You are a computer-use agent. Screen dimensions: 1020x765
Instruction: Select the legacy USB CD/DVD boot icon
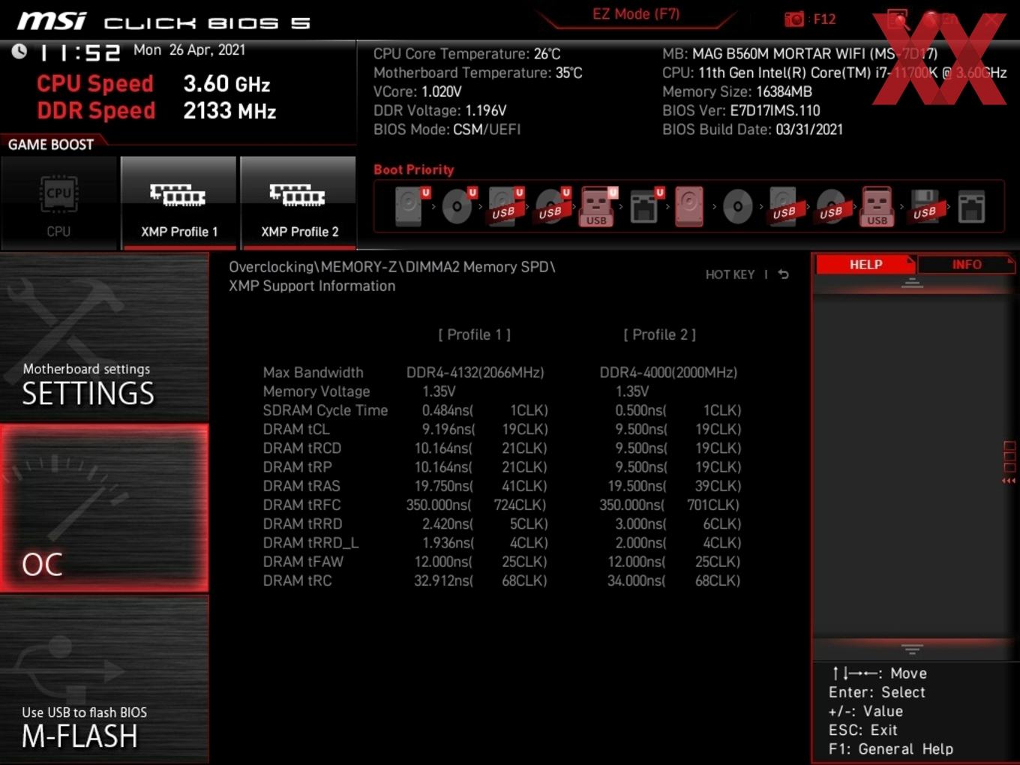831,206
